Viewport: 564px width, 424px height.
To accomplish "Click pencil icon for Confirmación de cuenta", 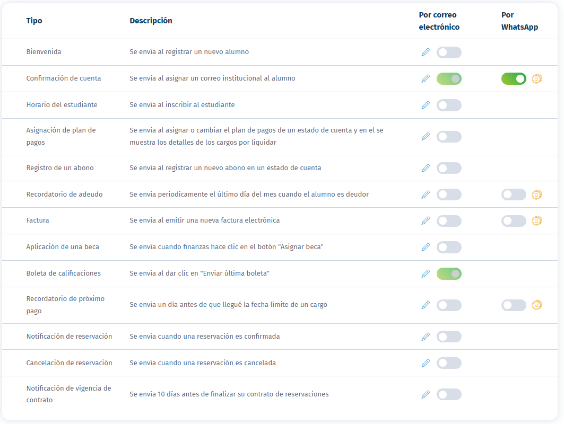I will 426,78.
